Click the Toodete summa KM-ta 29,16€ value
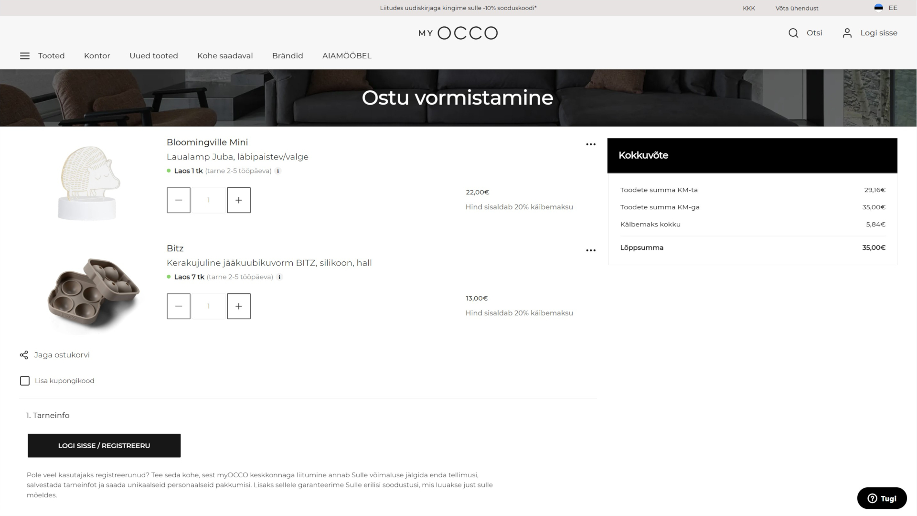The height and width of the screenshot is (516, 917). (x=874, y=190)
